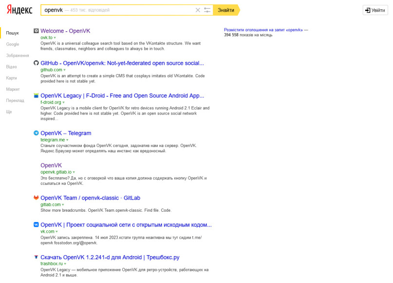393x283 pixels.
Task: Expand dropdown arrow next to ovk.to
Action: point(55,38)
